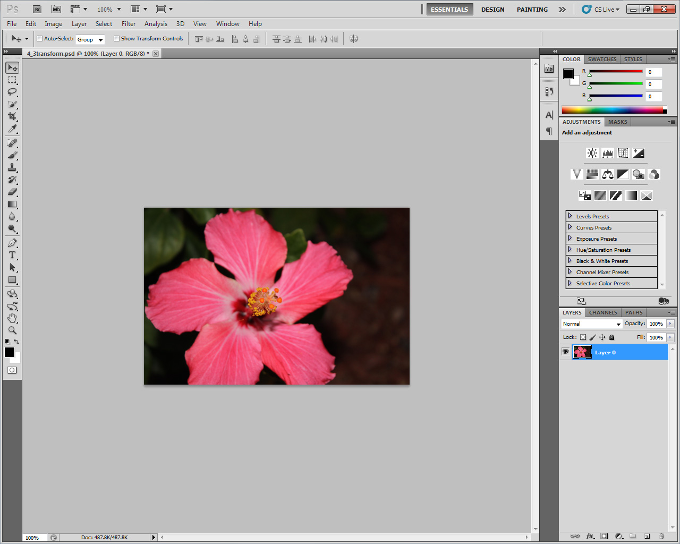Toggle Quick Mask mode
Image resolution: width=680 pixels, height=544 pixels.
(12, 370)
